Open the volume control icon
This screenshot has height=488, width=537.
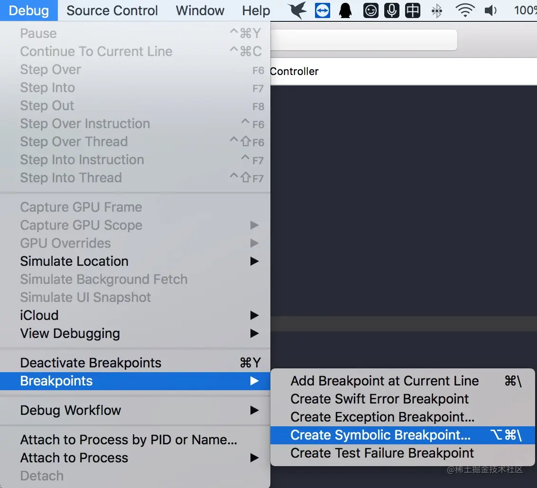pos(491,10)
